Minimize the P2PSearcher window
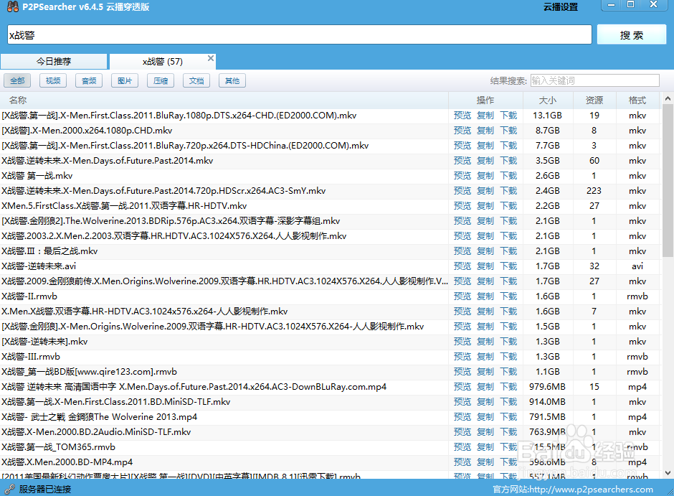Image resolution: width=674 pixels, height=496 pixels. 611,5
